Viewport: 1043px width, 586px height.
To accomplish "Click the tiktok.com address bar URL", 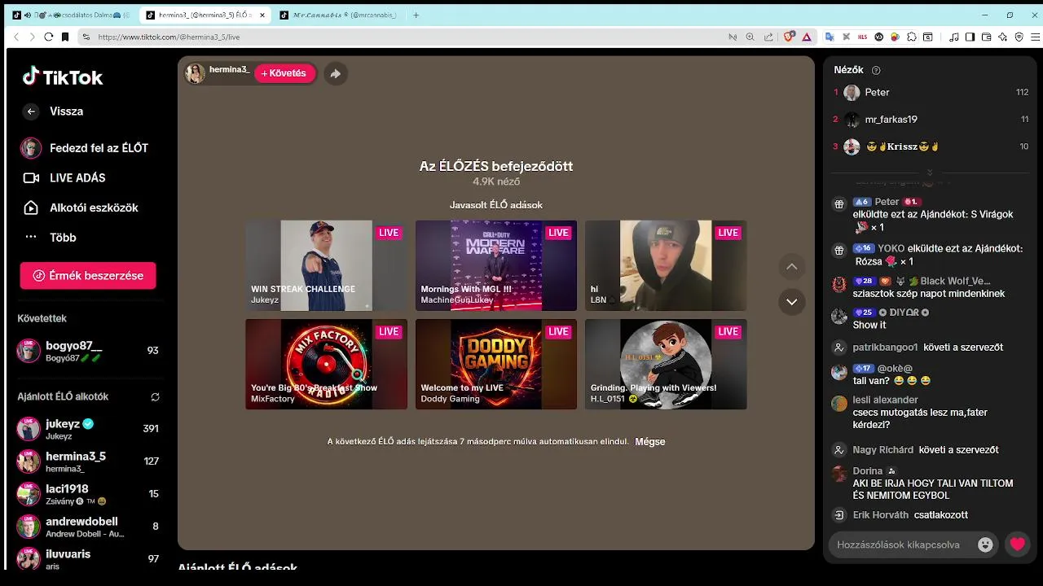I will coord(169,37).
